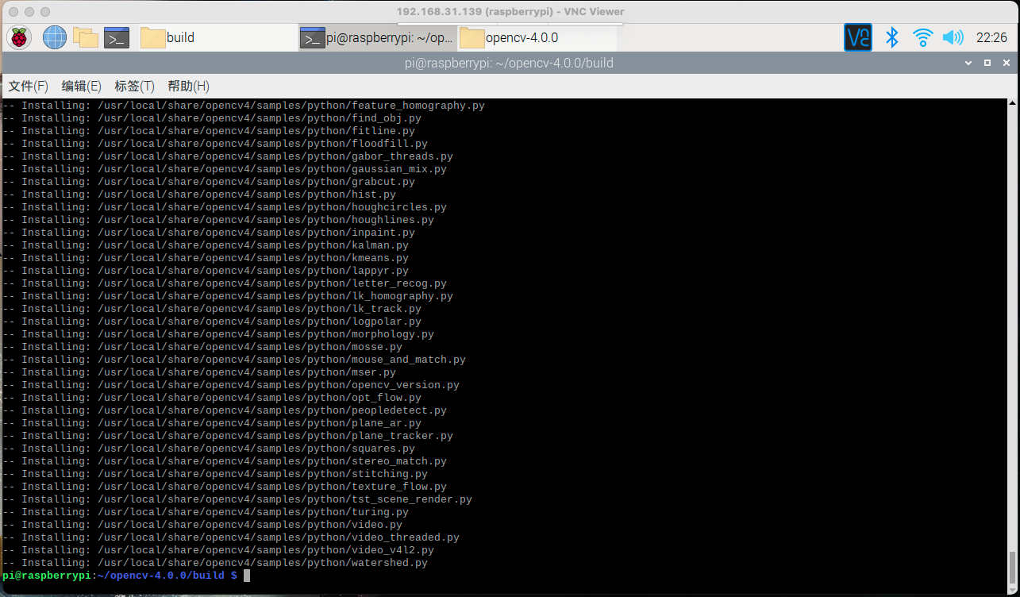This screenshot has height=597, width=1020.
Task: Click the line installing houghcircles.py
Action: click(x=225, y=207)
